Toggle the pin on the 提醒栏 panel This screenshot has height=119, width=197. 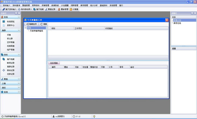[x=192, y=13]
